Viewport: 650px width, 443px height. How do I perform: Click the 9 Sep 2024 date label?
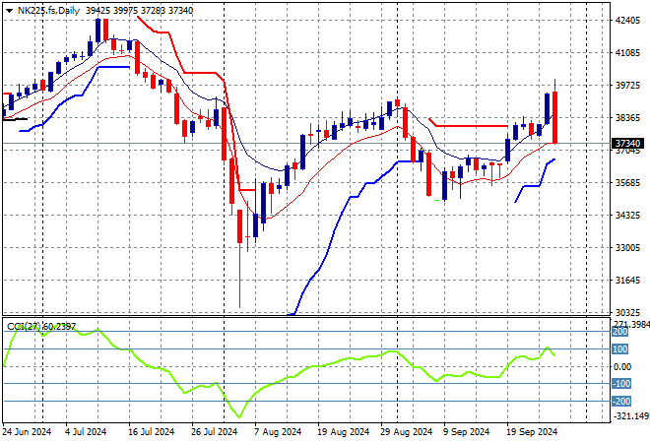pyautogui.click(x=467, y=432)
